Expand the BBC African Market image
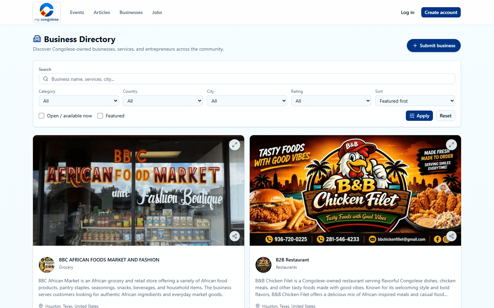 pos(235,145)
